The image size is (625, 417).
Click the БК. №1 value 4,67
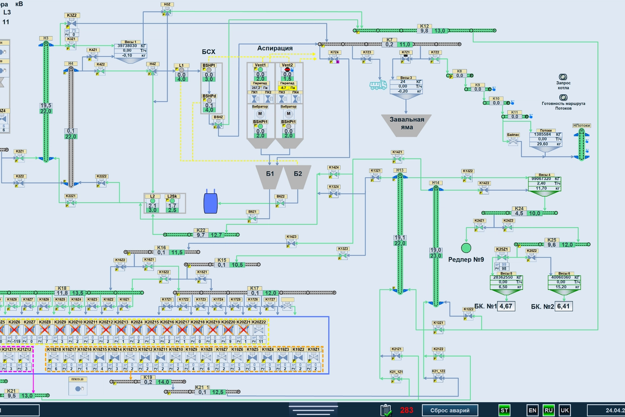506,306
